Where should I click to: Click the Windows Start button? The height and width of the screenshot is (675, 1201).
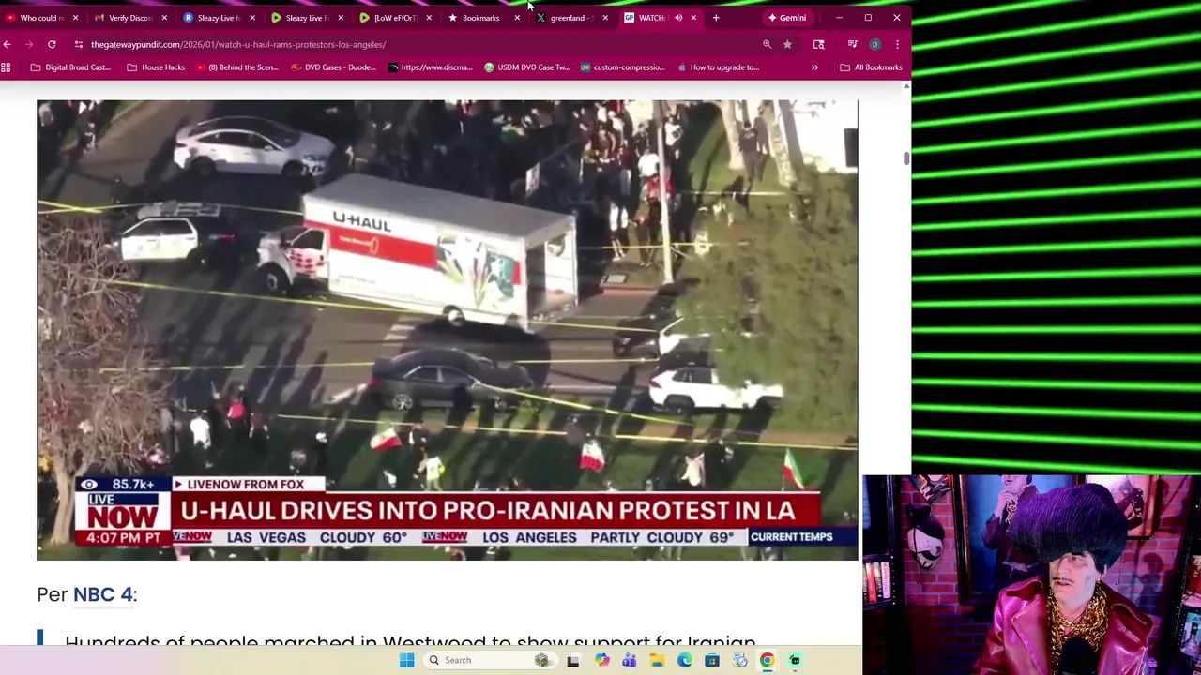[x=406, y=660]
